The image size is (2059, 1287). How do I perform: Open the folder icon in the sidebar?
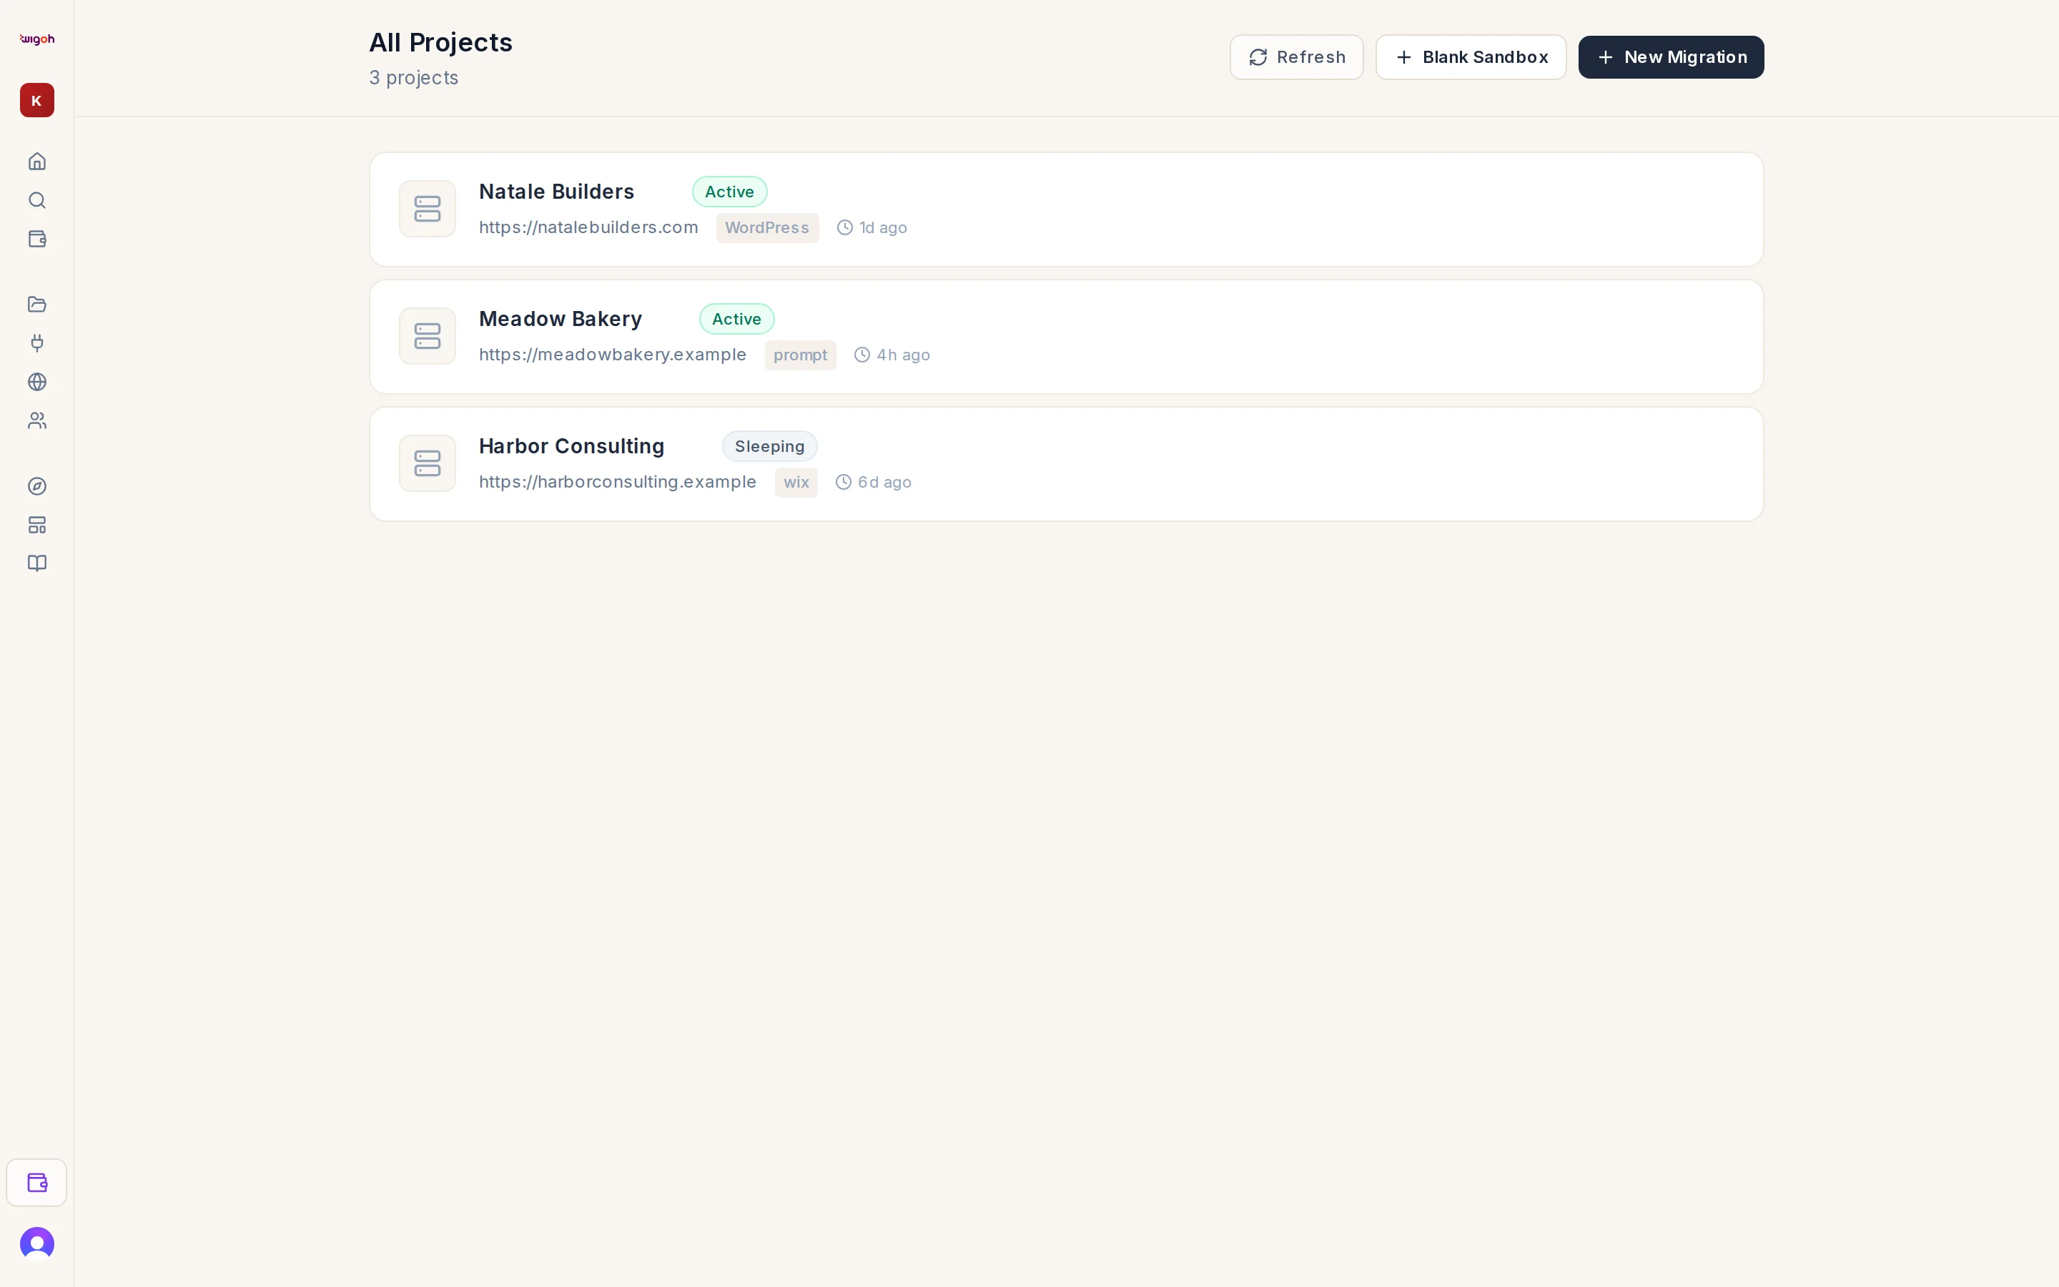tap(36, 304)
